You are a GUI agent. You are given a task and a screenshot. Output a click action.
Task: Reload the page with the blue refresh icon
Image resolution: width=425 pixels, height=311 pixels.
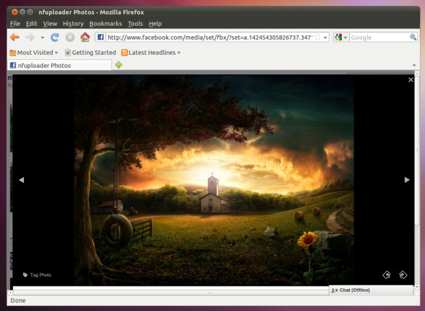click(x=55, y=37)
